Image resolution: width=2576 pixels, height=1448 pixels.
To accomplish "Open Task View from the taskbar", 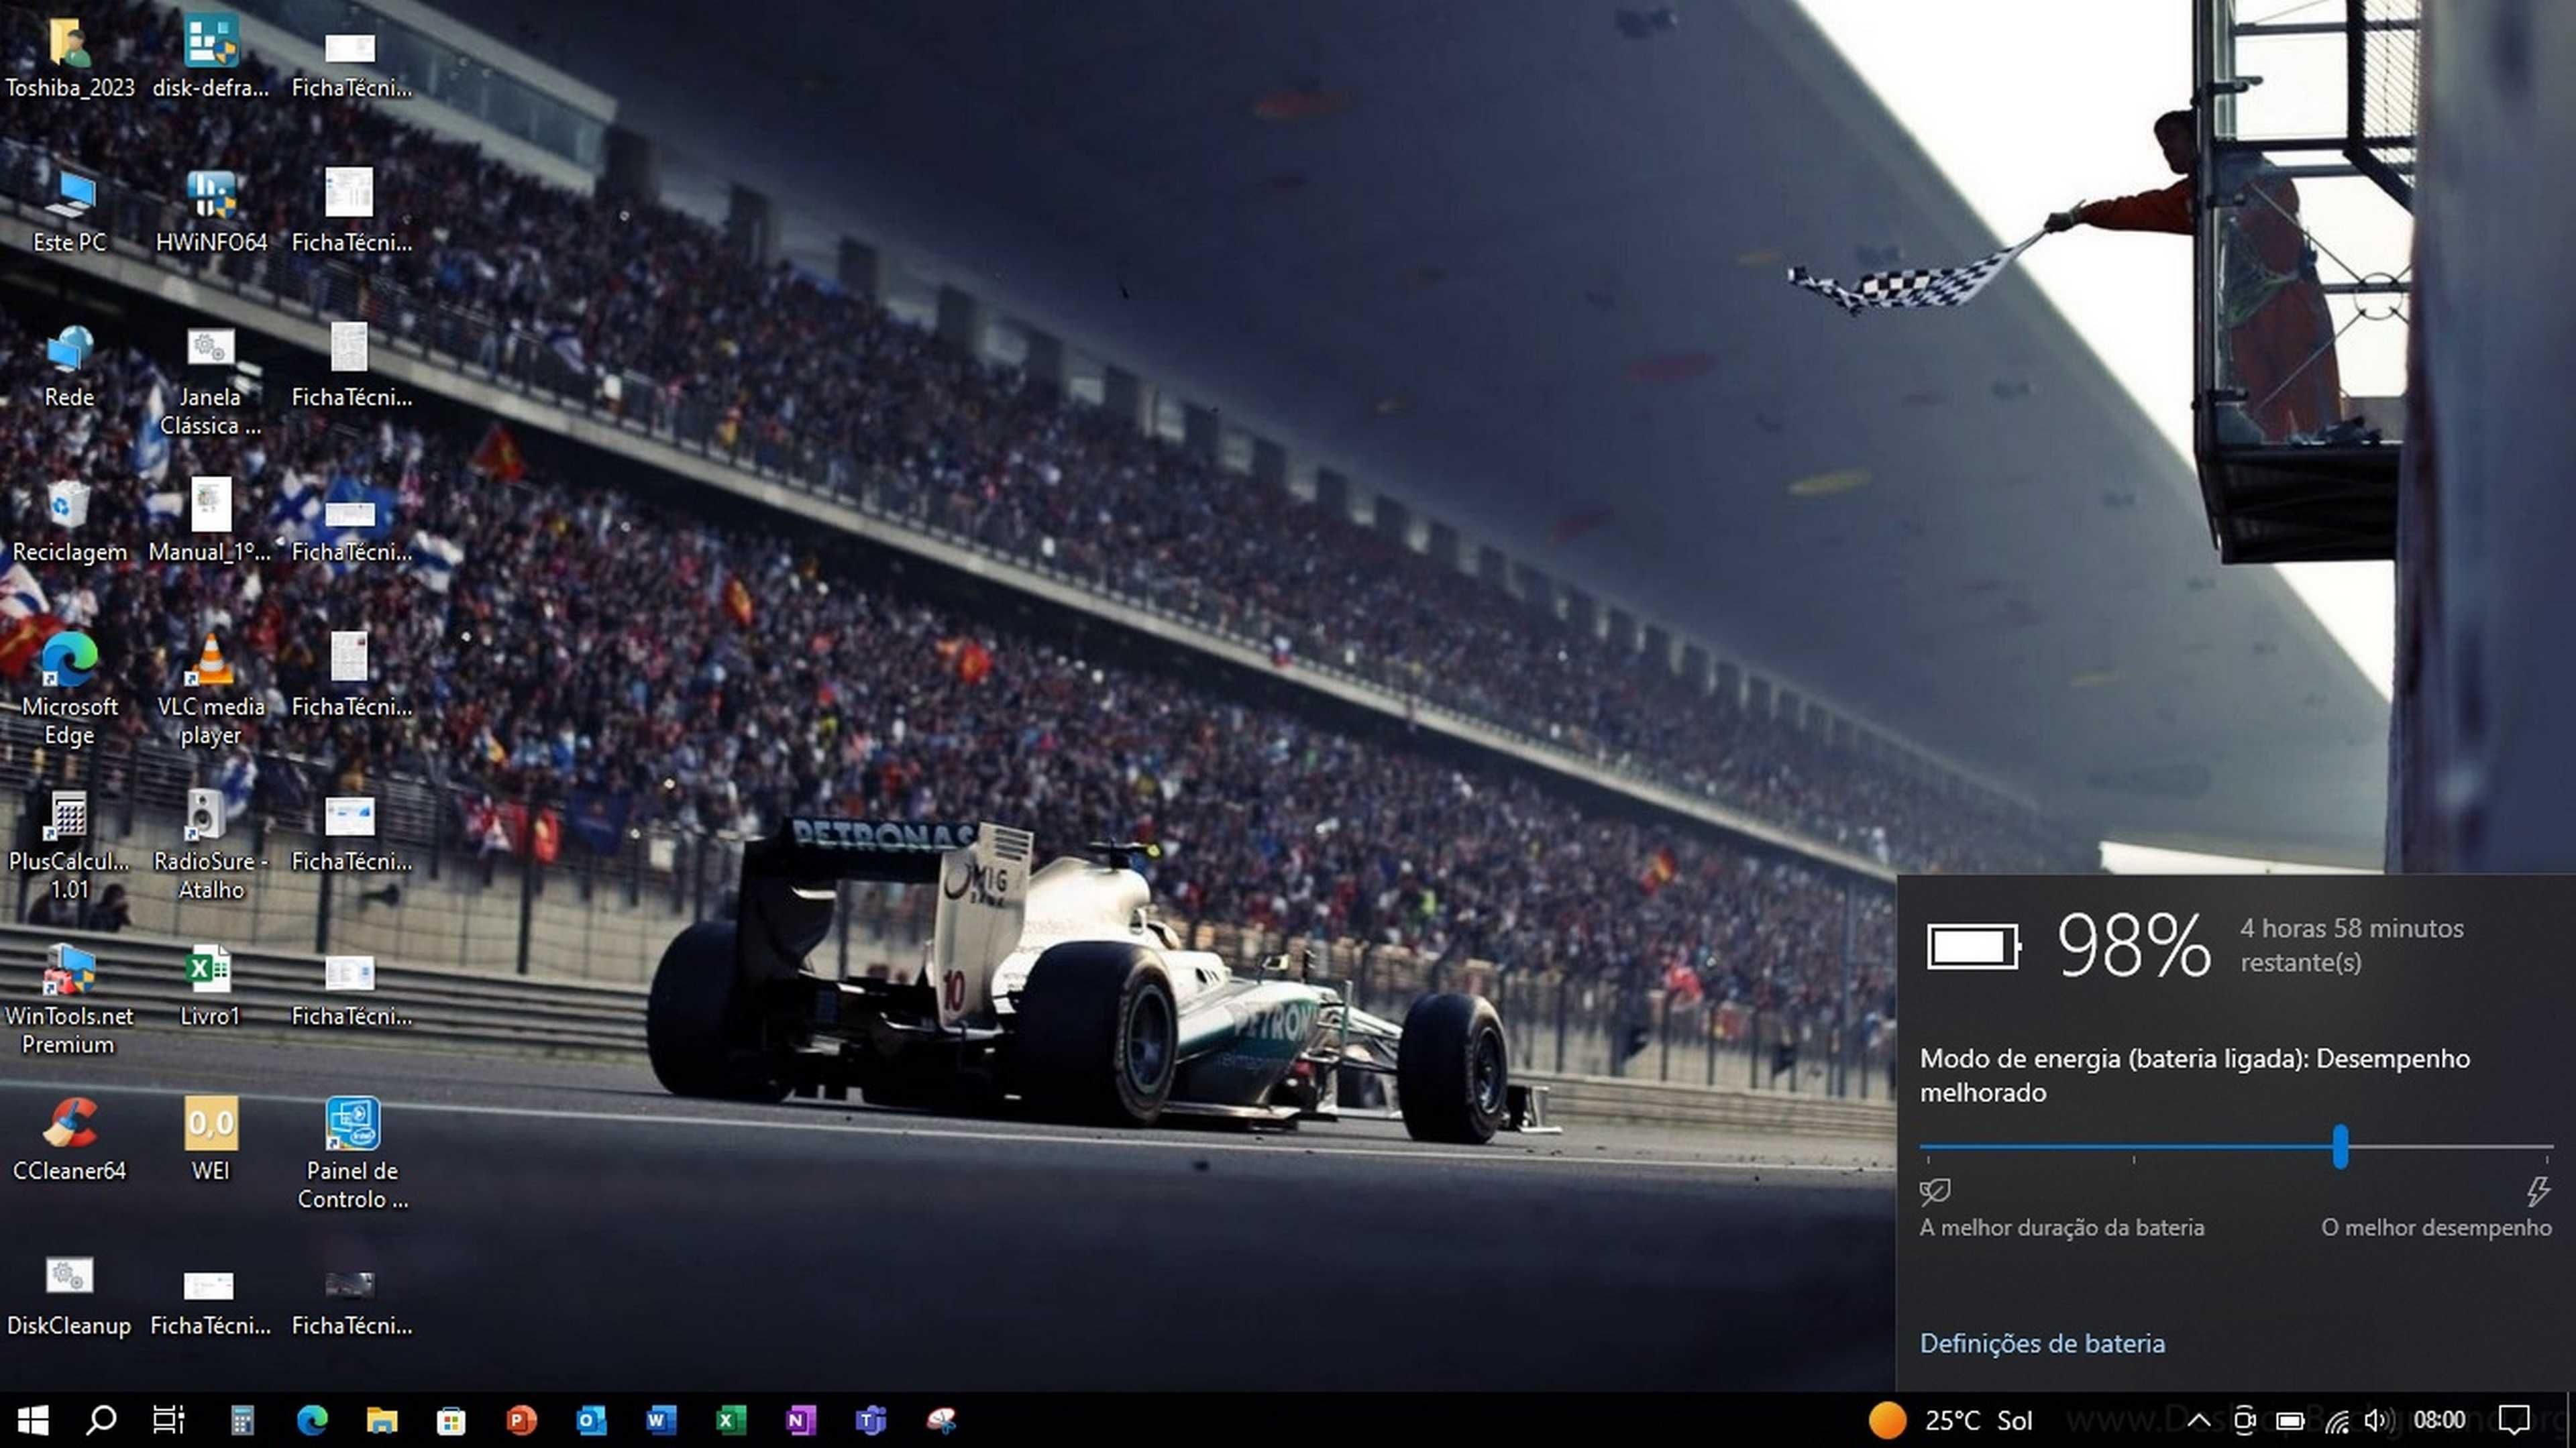I will click(x=168, y=1420).
